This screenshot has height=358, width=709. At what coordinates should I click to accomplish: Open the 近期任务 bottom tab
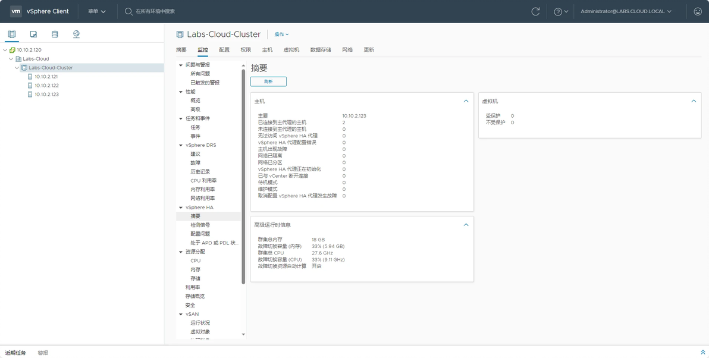coord(15,353)
